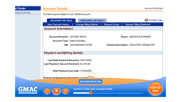Image resolution: width=181 pixels, height=102 pixels.
Task: Click the orange progress slider handle
Action: click(x=91, y=93)
